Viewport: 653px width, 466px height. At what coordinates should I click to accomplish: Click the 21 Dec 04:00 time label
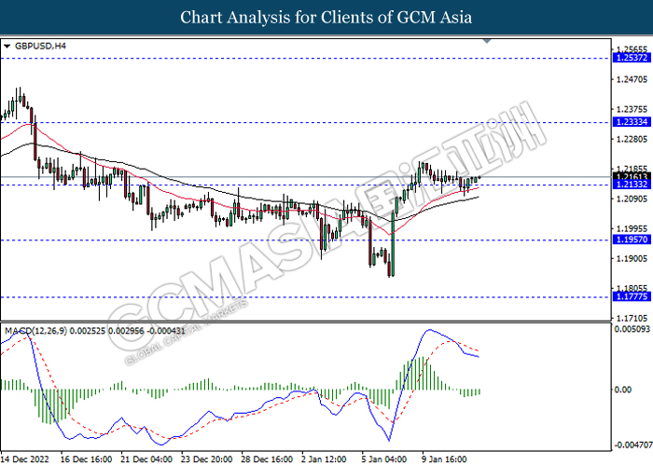(x=146, y=459)
